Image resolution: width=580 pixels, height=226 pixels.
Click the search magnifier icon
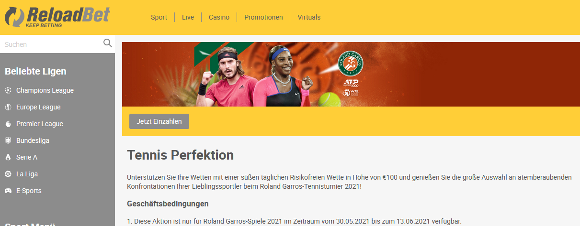coord(108,43)
